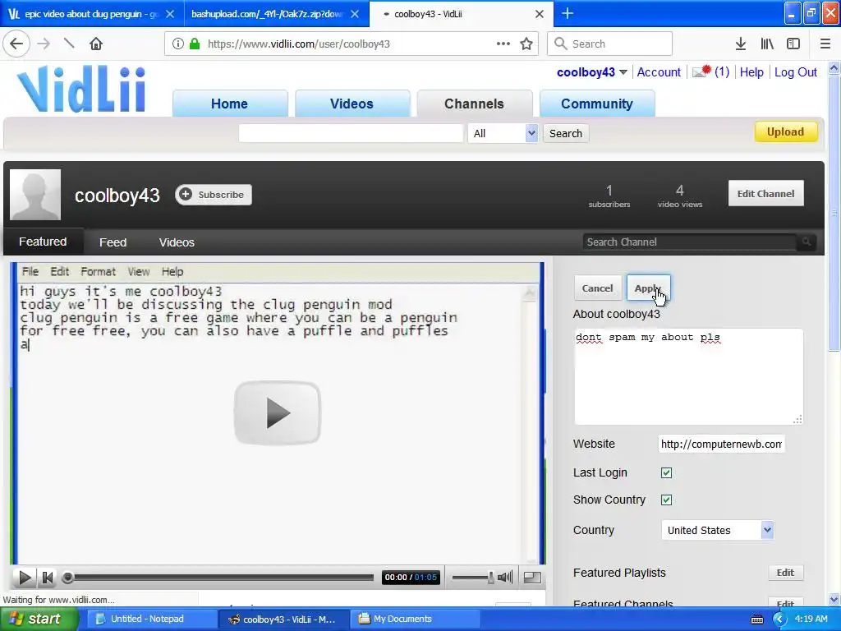Click the Subscribe button
The image size is (841, 631).
[214, 194]
